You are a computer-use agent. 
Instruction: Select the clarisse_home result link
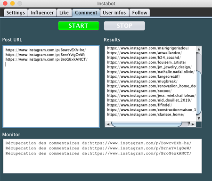146,115
